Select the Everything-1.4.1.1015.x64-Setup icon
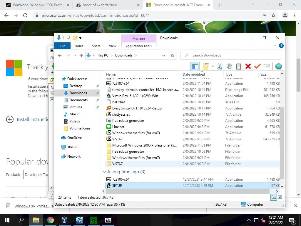Image resolution: width=301 pixels, height=226 pixels. click(x=109, y=108)
